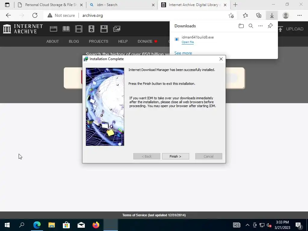Open the PROJECTS menu item

(98, 42)
